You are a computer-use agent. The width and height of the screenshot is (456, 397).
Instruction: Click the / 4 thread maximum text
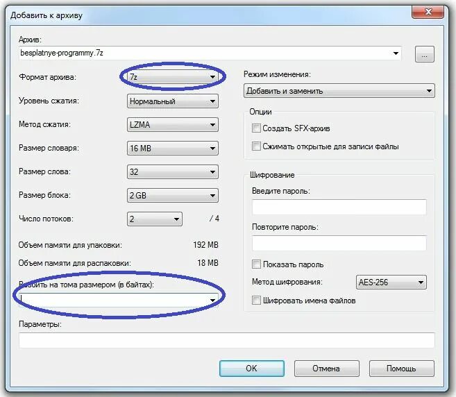click(x=214, y=219)
